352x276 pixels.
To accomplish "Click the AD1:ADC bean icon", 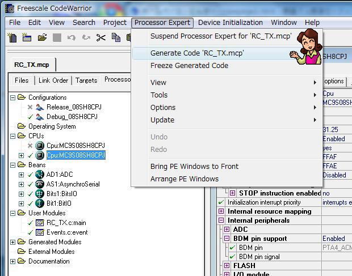I will coord(40,175).
